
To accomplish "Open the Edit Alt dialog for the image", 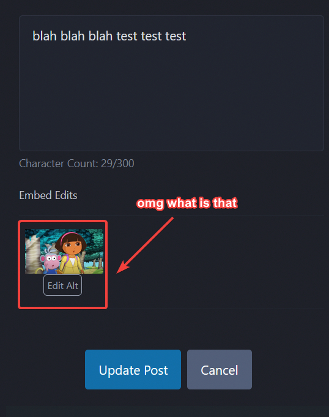I will [62, 285].
